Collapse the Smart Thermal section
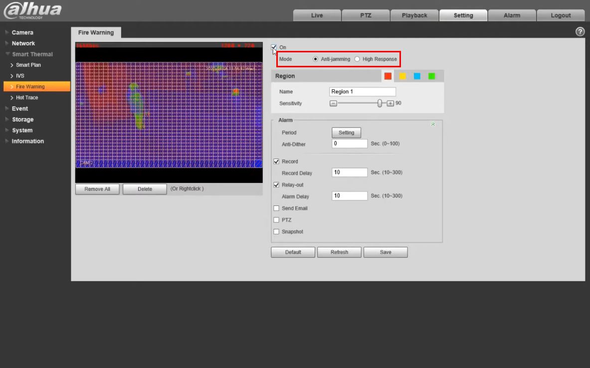 click(32, 54)
